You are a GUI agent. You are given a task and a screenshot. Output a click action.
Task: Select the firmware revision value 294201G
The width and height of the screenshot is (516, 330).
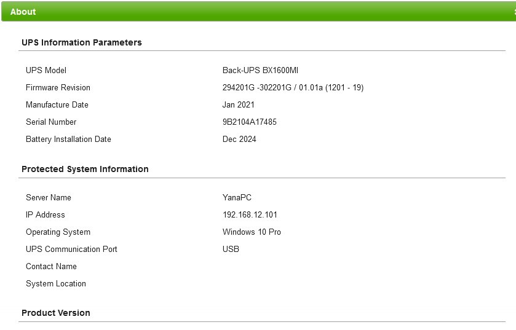pos(293,87)
